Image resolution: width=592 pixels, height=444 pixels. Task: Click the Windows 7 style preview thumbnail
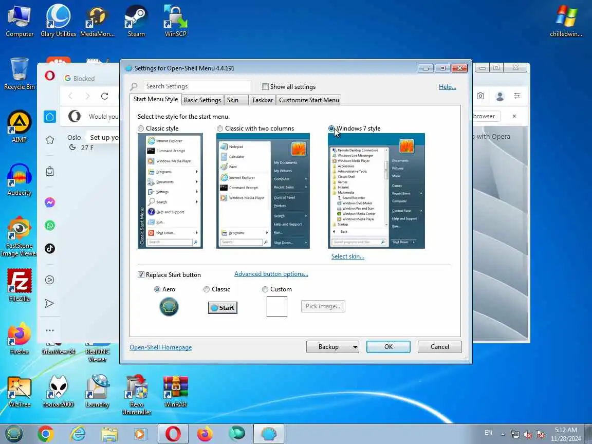pyautogui.click(x=376, y=191)
